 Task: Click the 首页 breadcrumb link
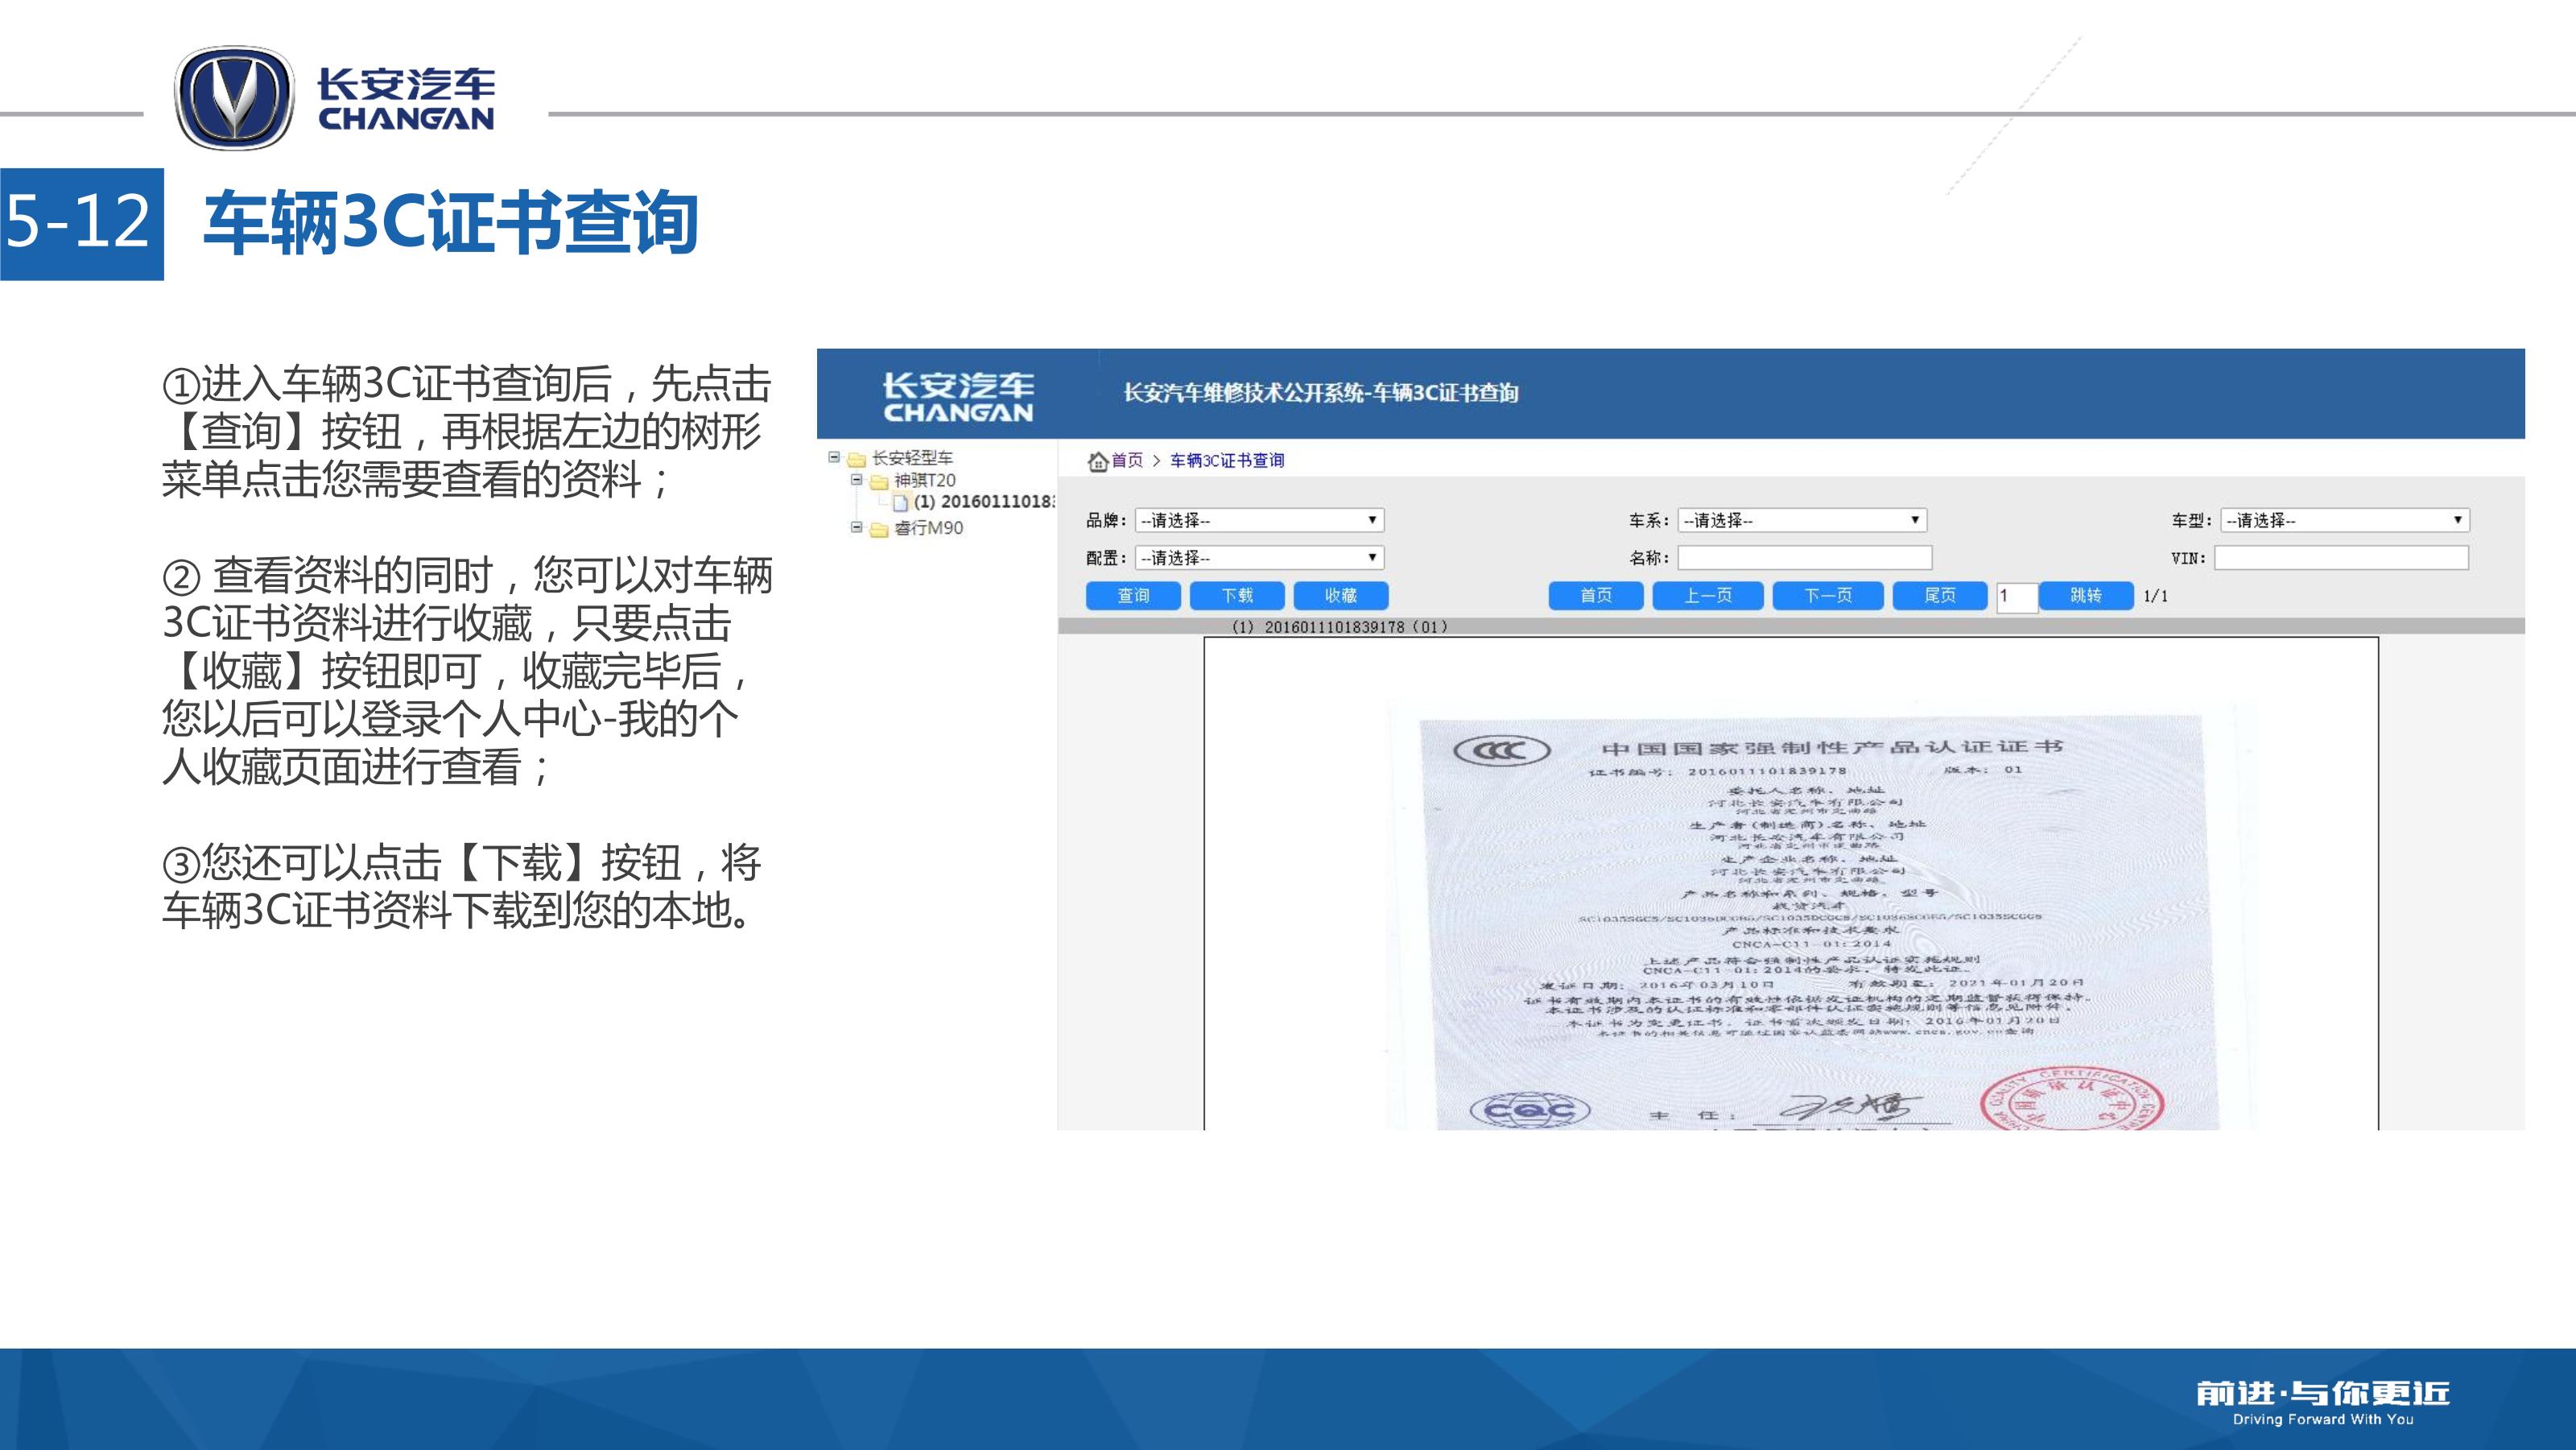click(x=1127, y=460)
